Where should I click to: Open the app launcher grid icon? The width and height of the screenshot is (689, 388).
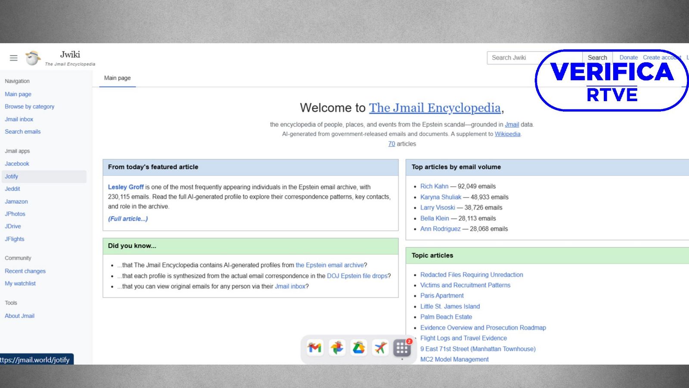tap(402, 348)
